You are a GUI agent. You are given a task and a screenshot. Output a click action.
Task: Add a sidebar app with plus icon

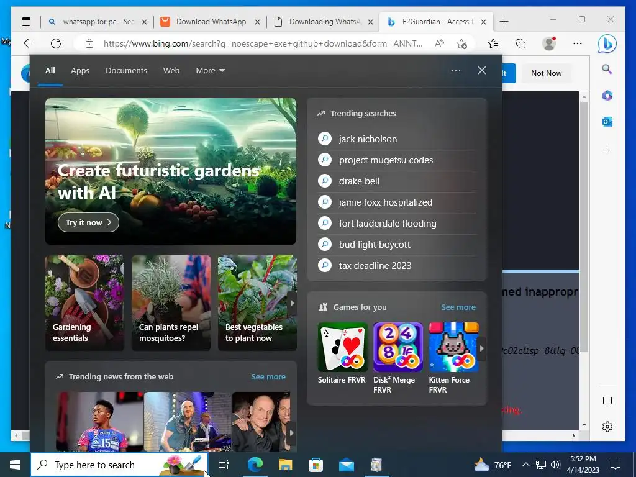(x=607, y=150)
